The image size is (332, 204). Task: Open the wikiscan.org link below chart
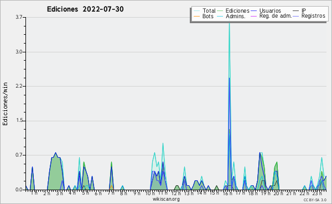coord(166,199)
